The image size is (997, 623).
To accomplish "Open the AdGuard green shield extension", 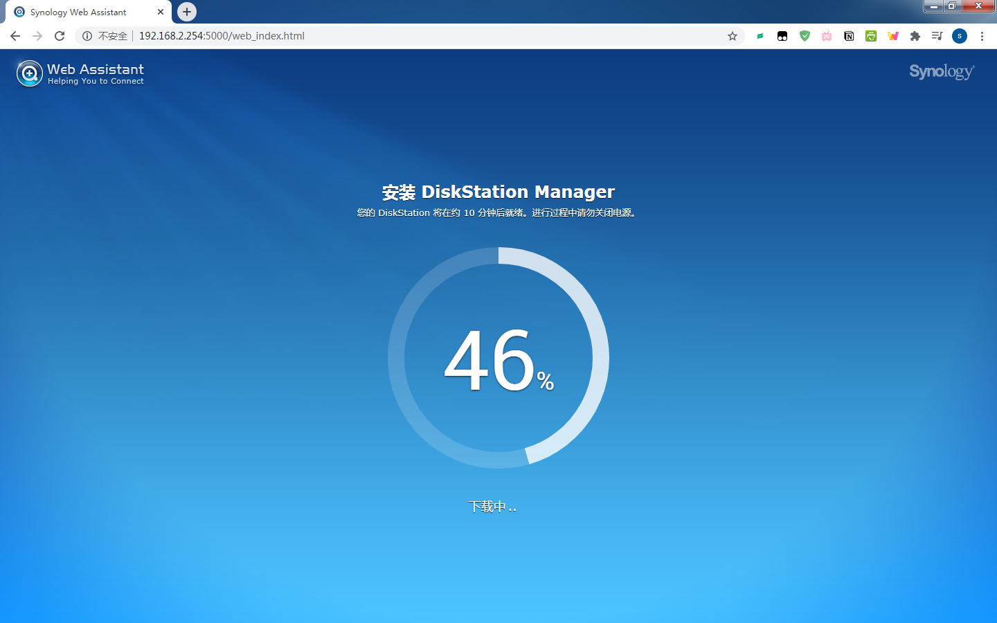I will coord(805,36).
